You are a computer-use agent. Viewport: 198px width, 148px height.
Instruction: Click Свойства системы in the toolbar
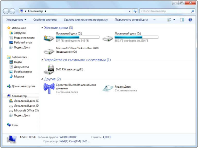coord(45,20)
